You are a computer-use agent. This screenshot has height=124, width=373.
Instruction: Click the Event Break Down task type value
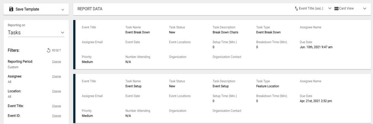pos(268,32)
